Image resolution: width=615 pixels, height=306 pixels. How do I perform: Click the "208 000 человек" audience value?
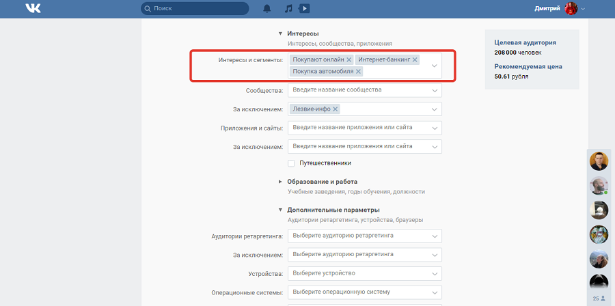[518, 53]
